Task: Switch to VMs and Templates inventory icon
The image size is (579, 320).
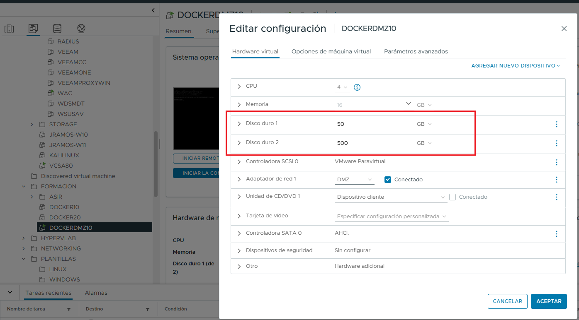Action: pos(33,29)
